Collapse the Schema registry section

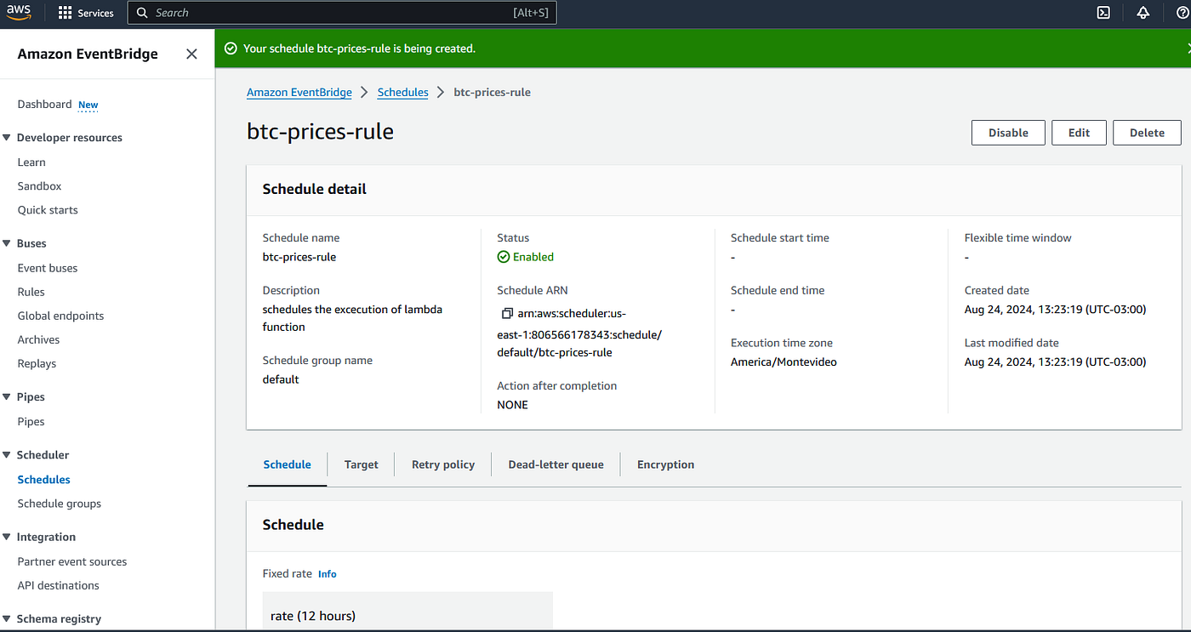[x=7, y=618]
